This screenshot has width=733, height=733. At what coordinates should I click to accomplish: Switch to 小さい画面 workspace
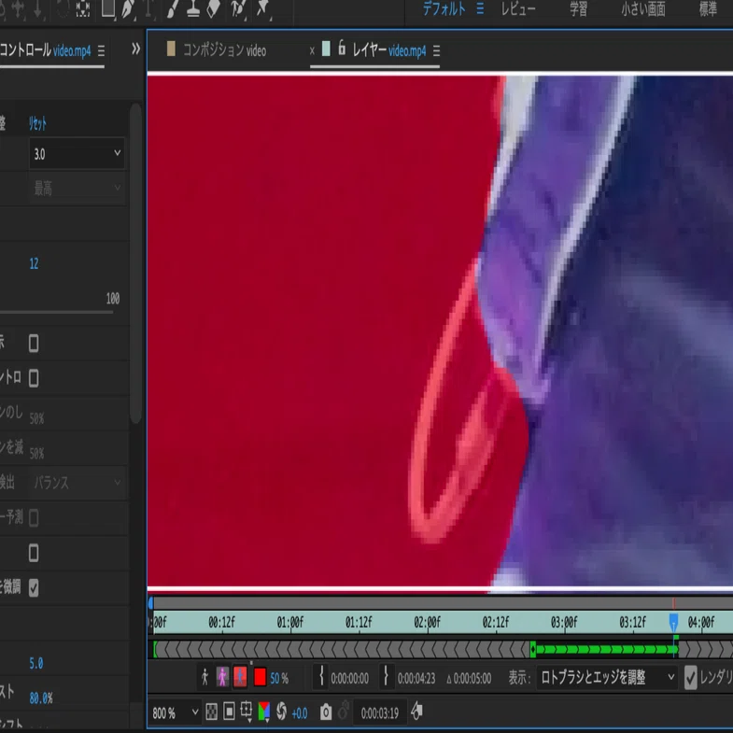(x=642, y=8)
